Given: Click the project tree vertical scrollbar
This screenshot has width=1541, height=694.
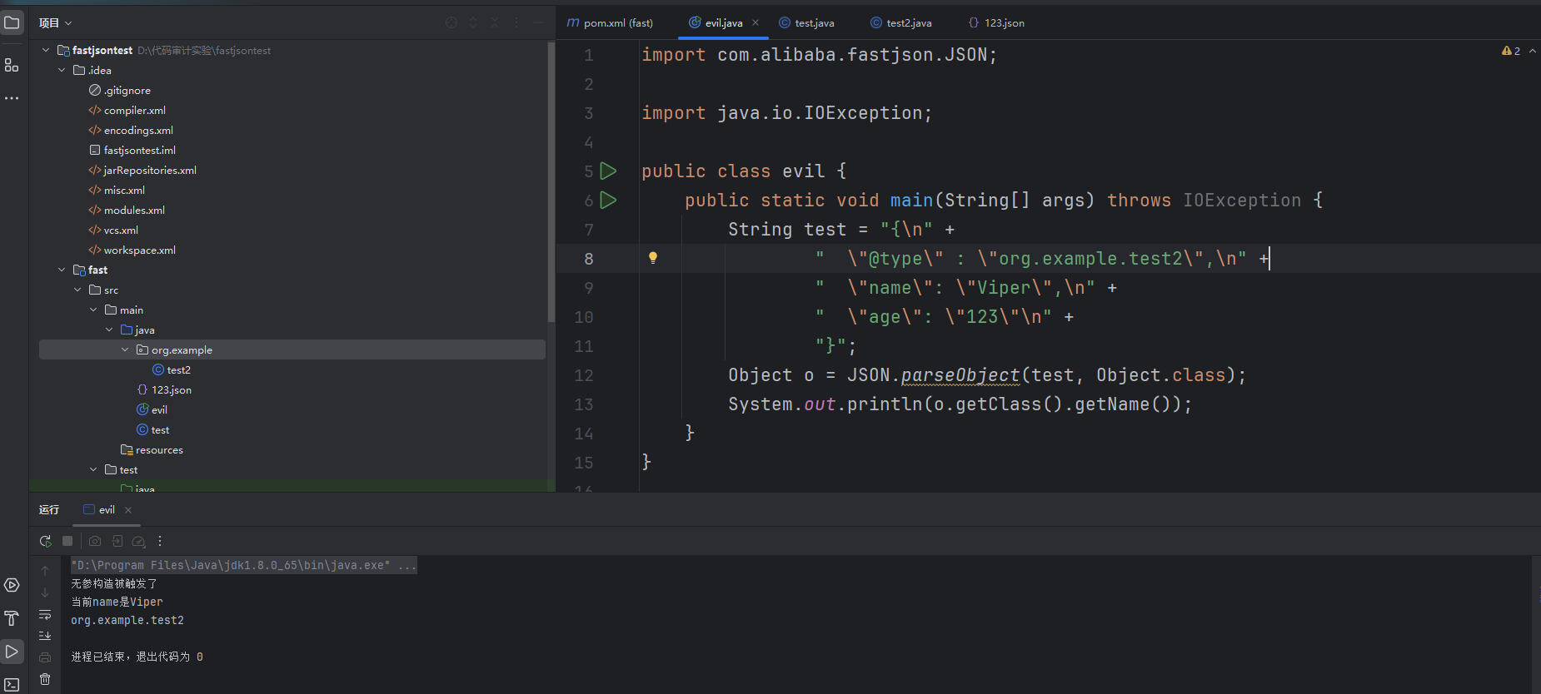Looking at the screenshot, I should pos(551,183).
